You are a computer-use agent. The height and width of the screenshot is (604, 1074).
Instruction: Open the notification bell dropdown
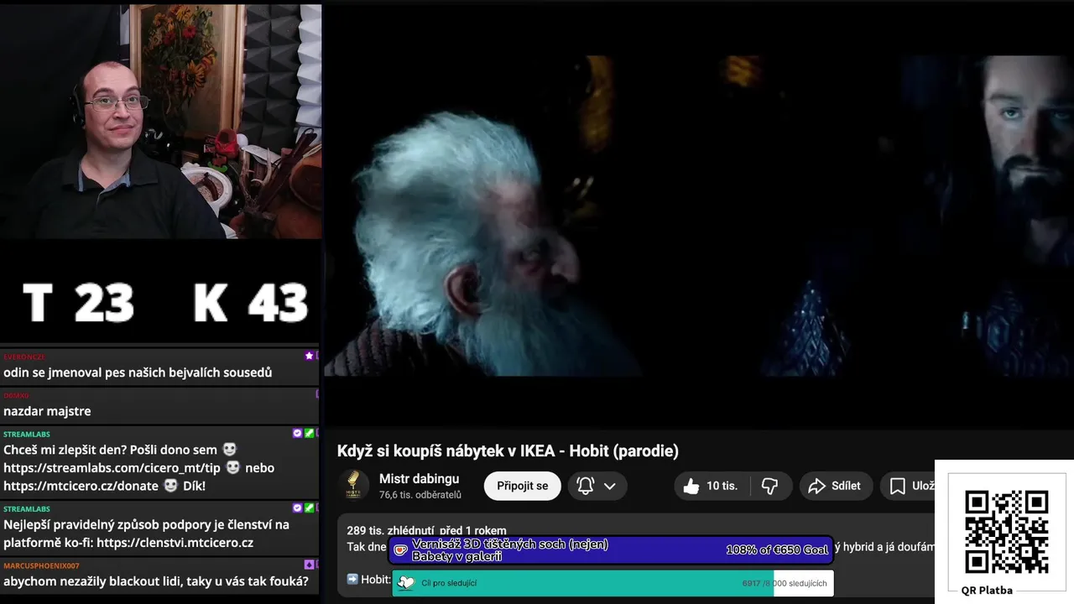pyautogui.click(x=597, y=486)
